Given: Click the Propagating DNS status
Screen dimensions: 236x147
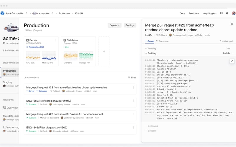Looking at the screenshot, I should [35, 47].
